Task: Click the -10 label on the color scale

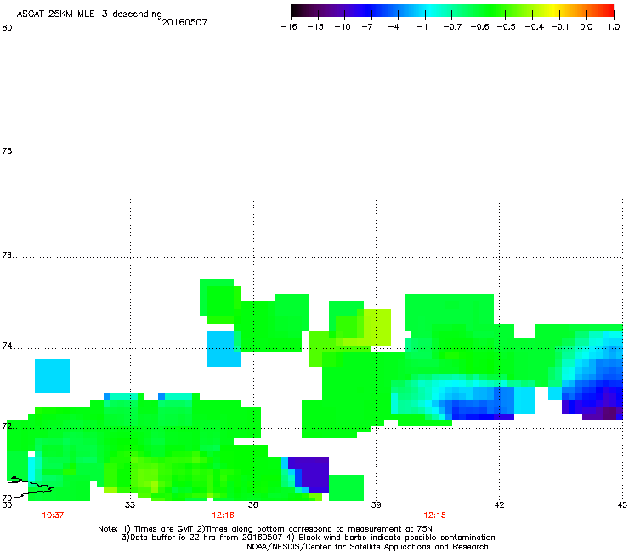Action: (343, 27)
